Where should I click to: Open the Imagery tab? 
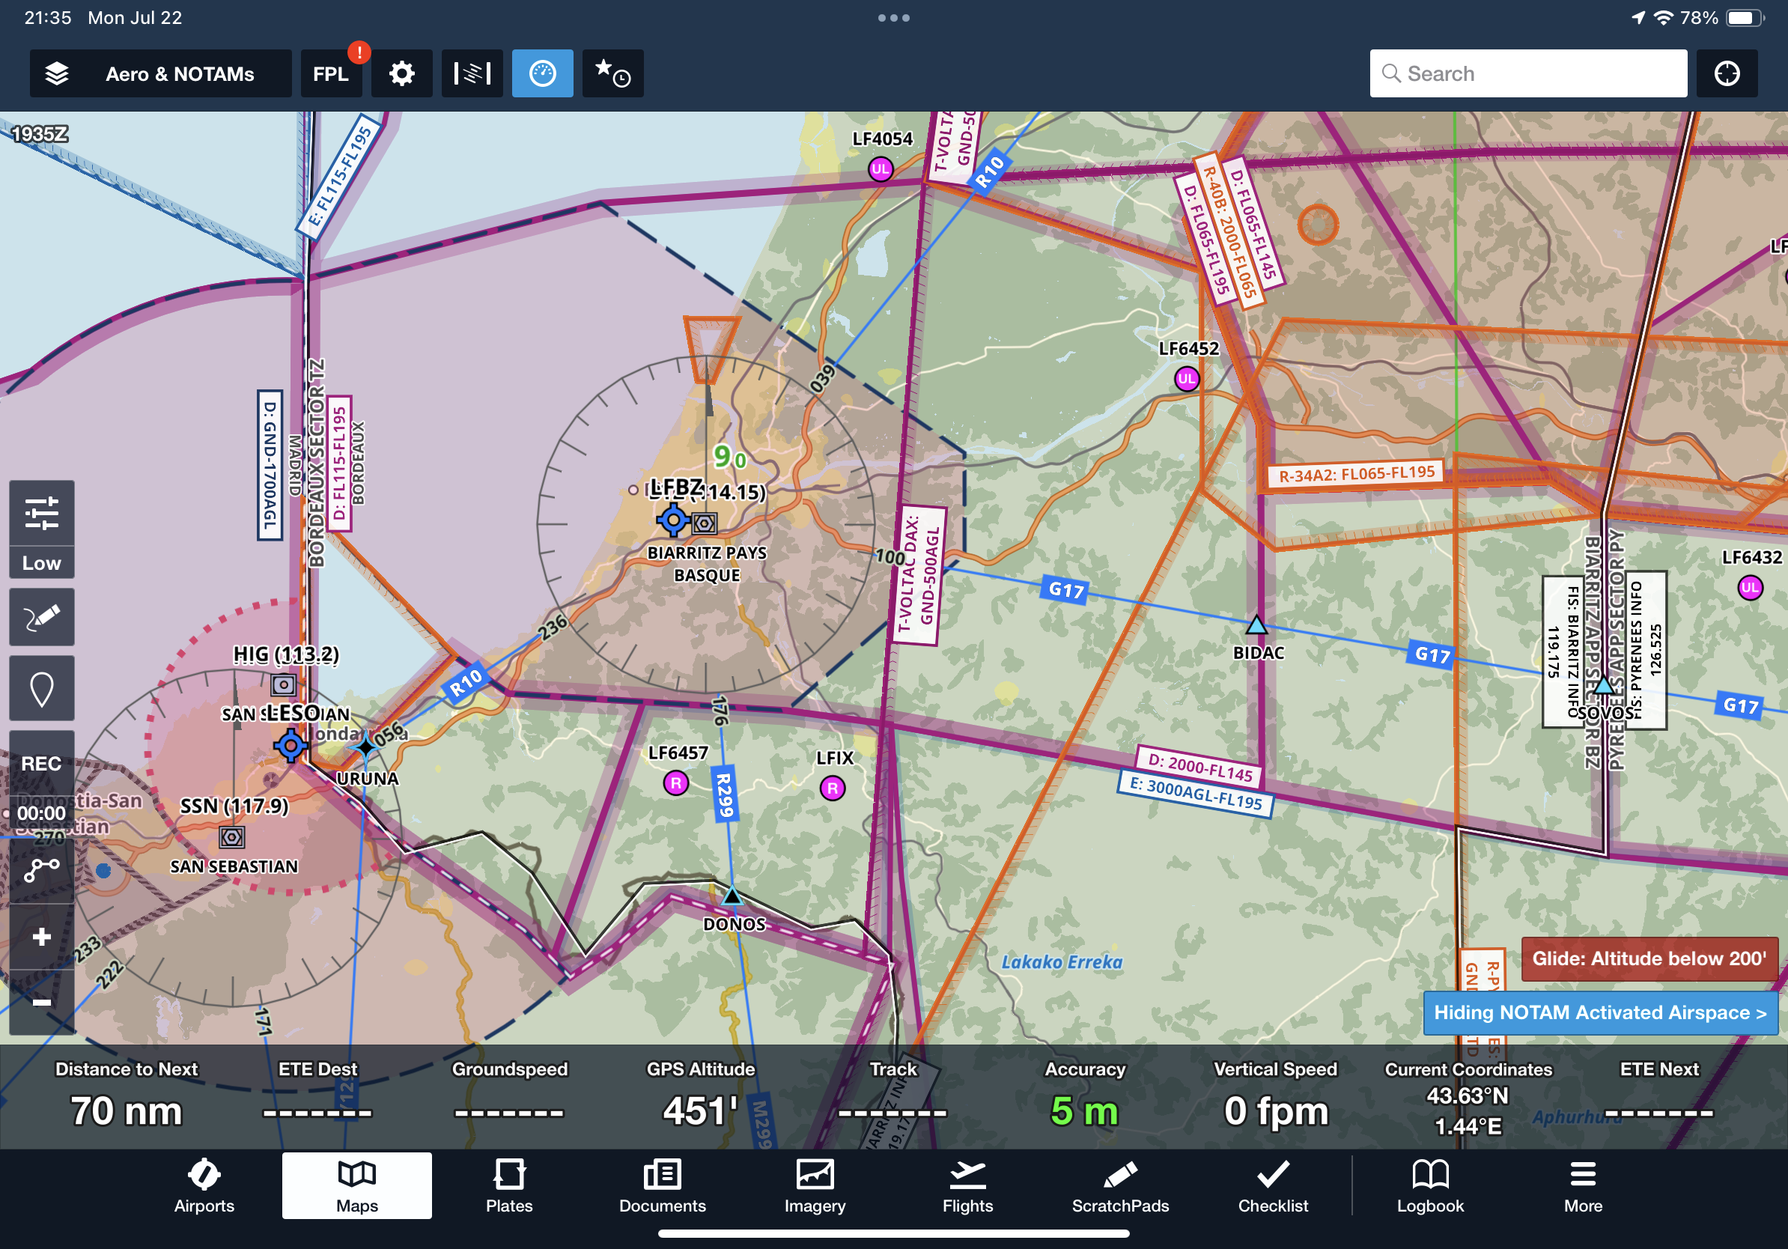[x=815, y=1187]
